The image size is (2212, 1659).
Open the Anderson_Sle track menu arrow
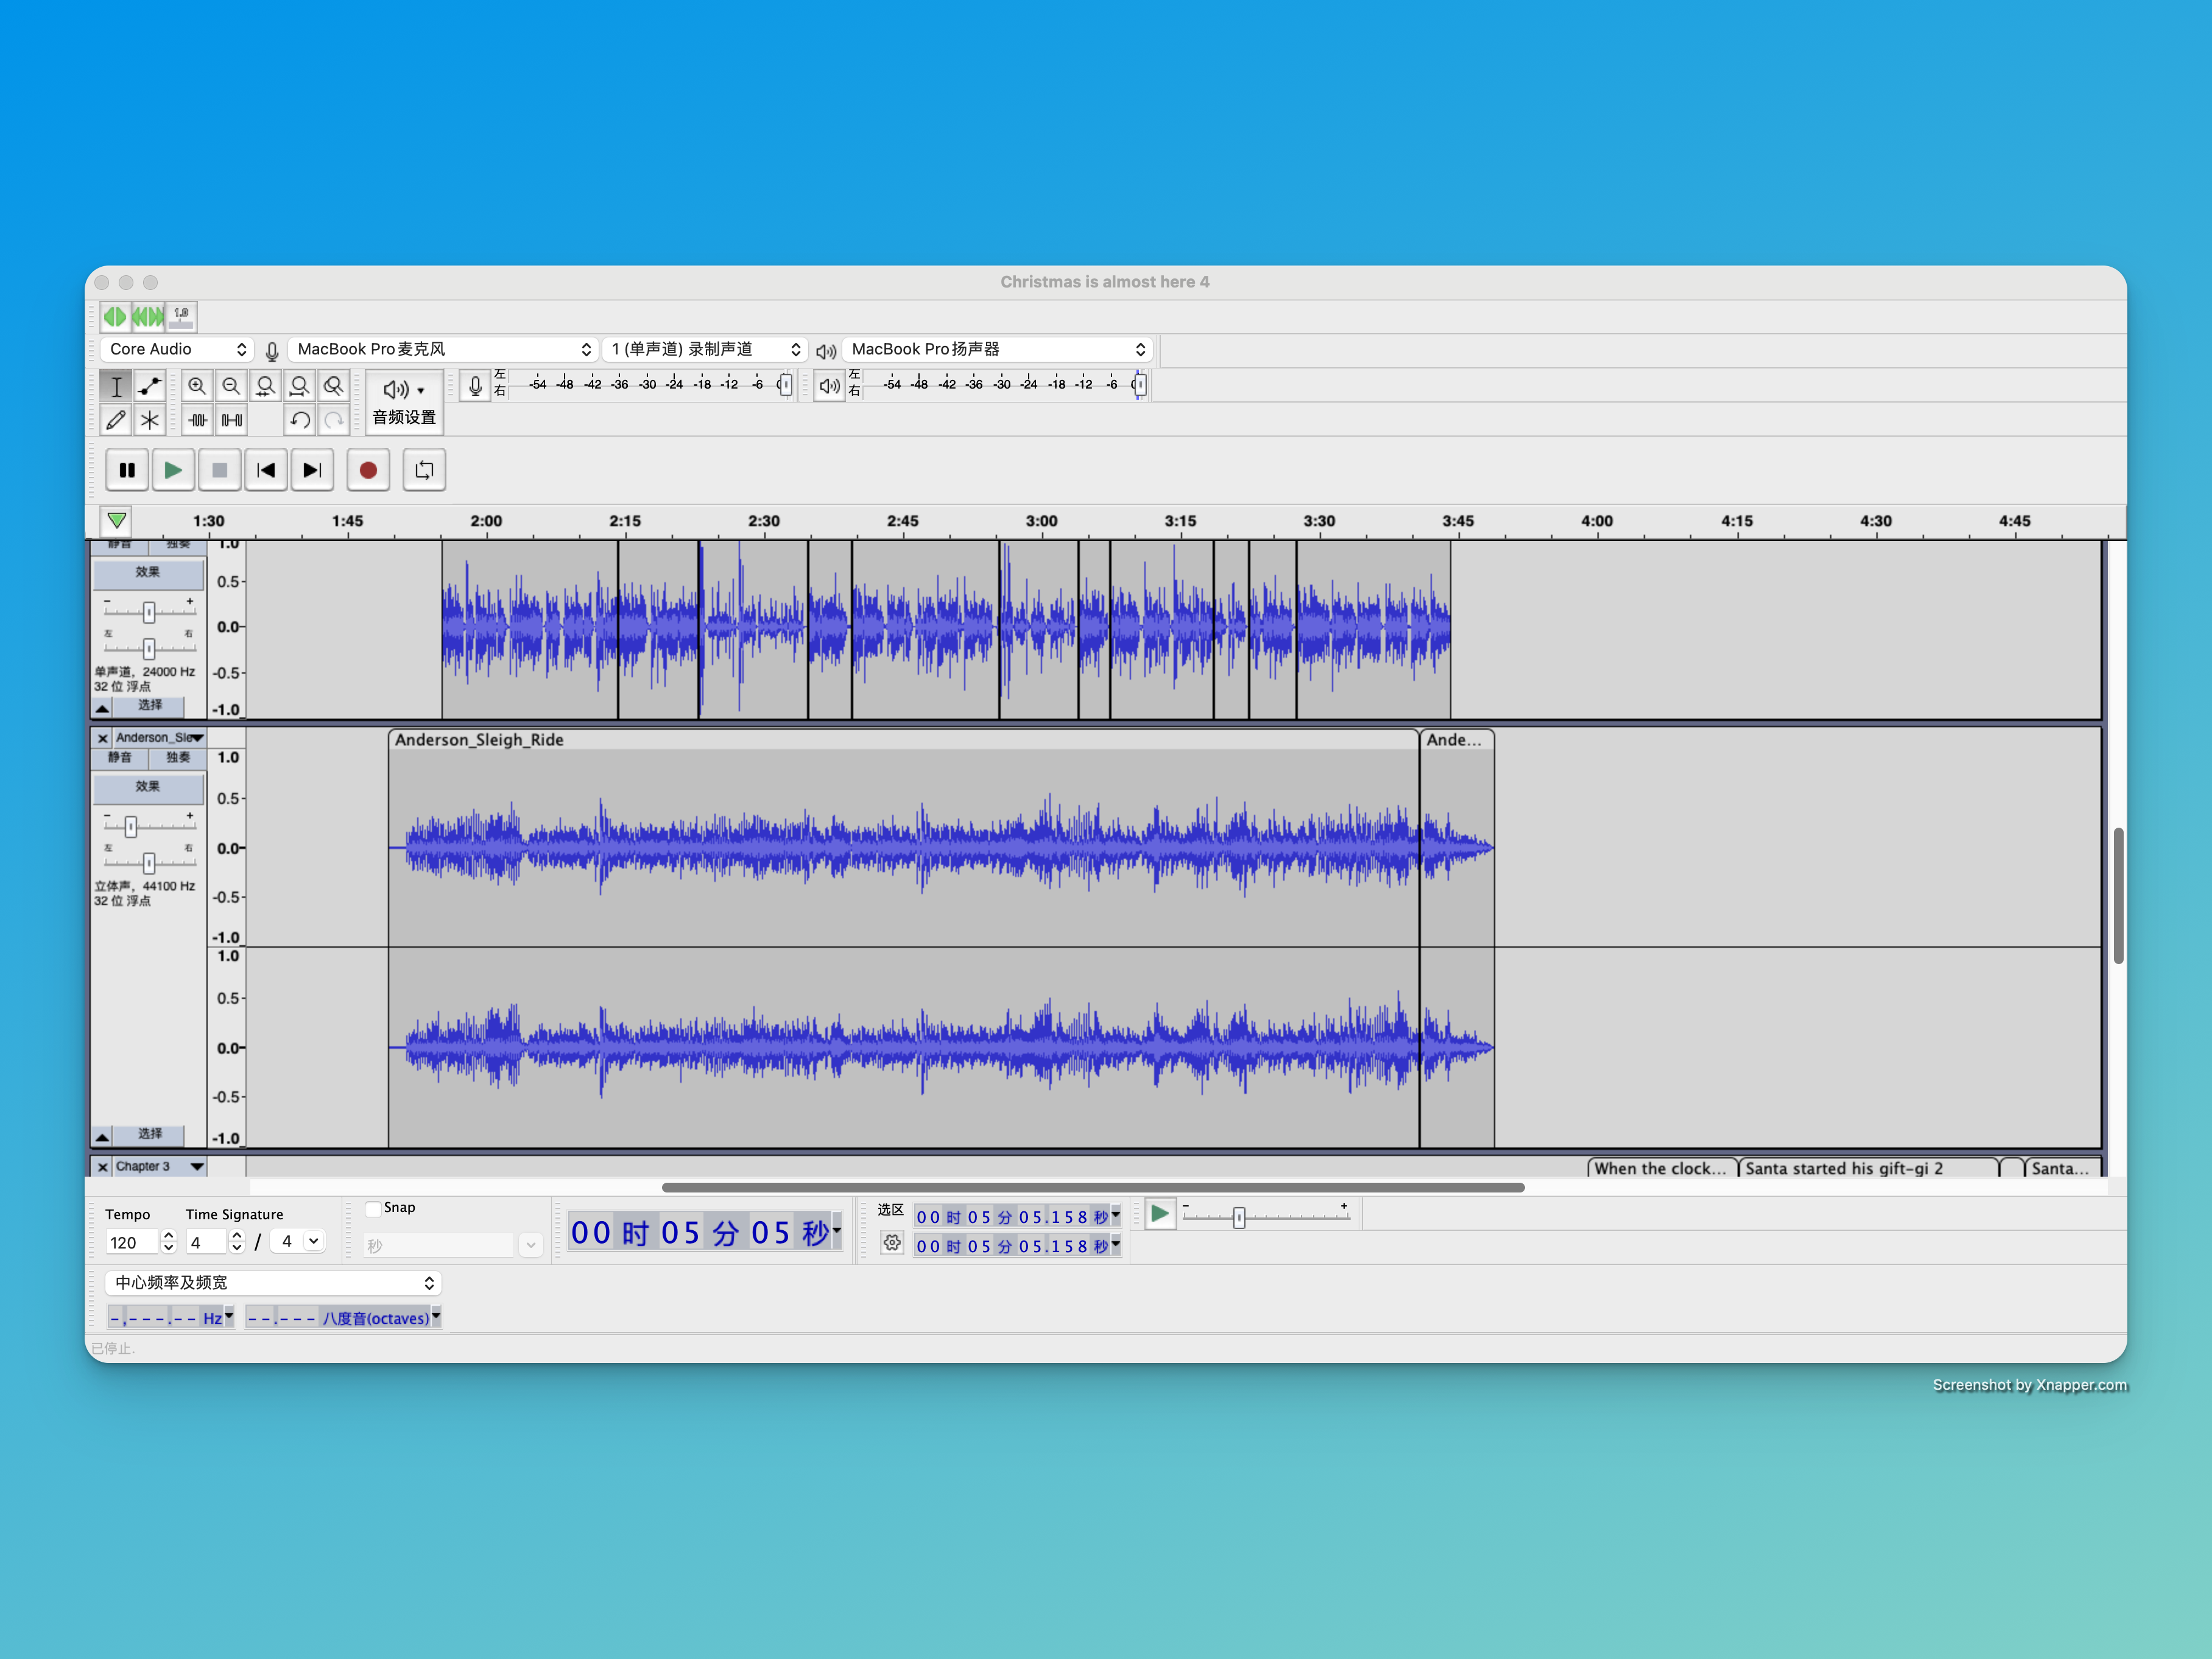[x=197, y=738]
